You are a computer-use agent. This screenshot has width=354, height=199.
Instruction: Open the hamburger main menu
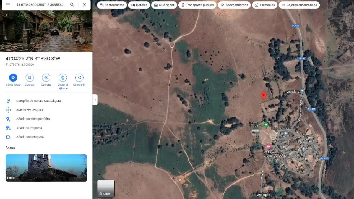(x=8, y=5)
